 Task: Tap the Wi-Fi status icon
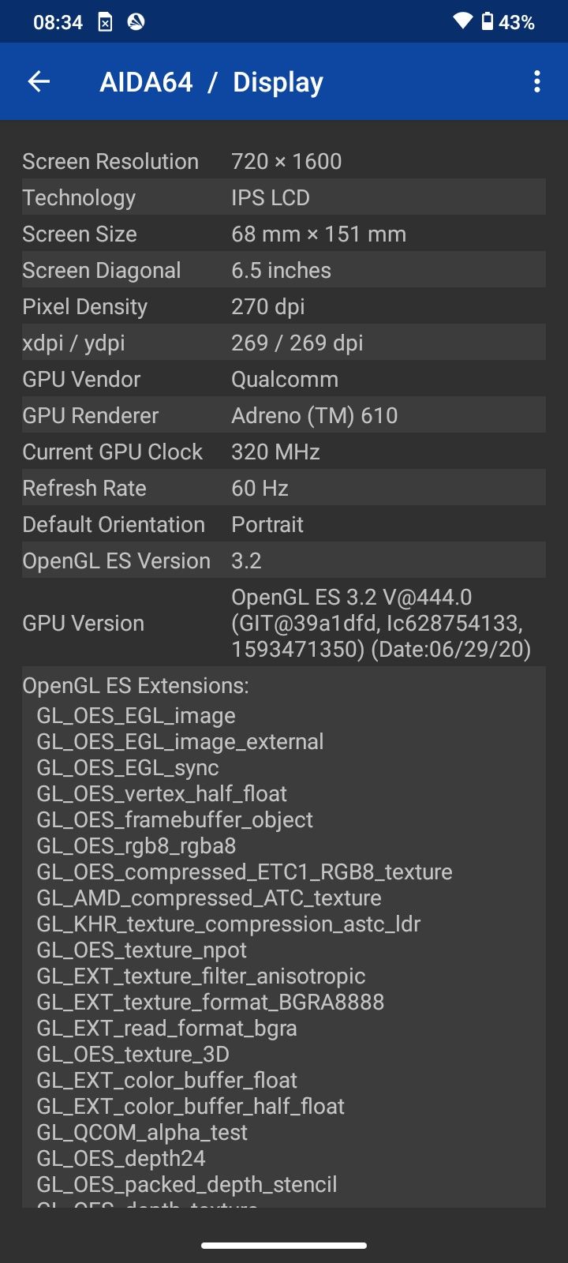[463, 21]
